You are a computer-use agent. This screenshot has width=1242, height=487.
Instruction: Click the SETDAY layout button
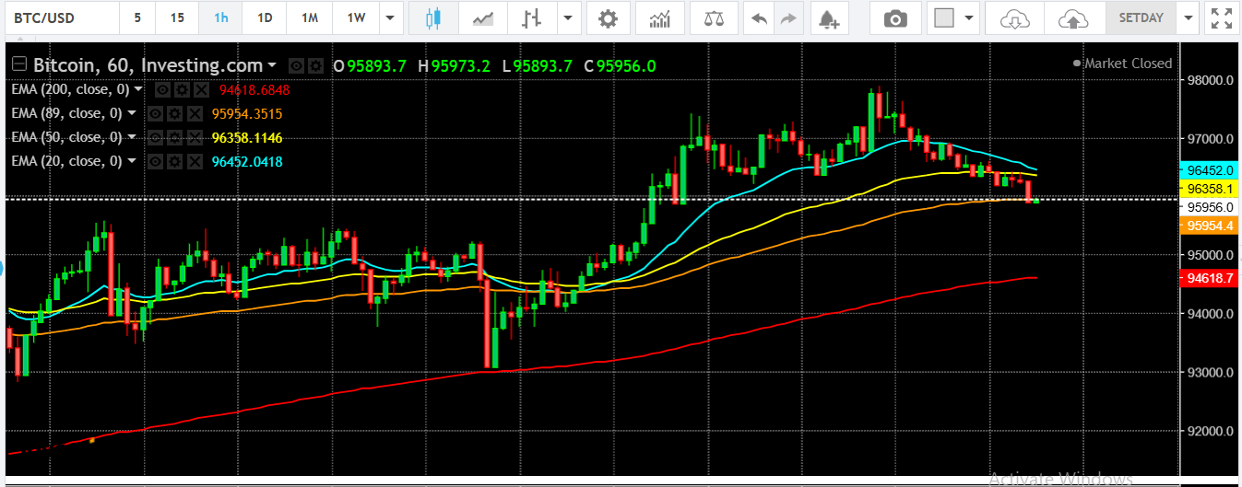point(1141,18)
